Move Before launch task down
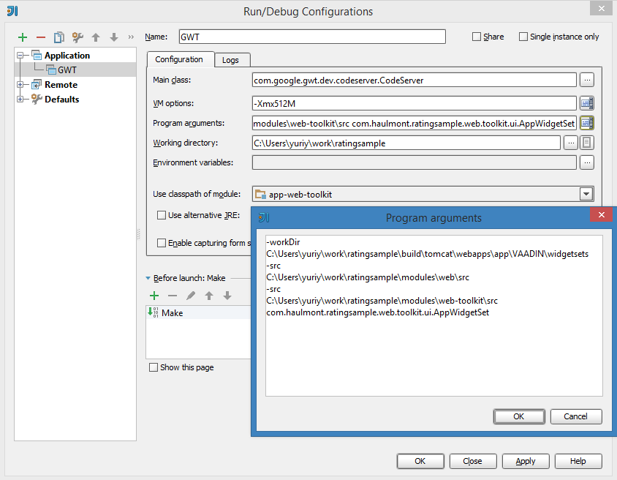 click(227, 296)
